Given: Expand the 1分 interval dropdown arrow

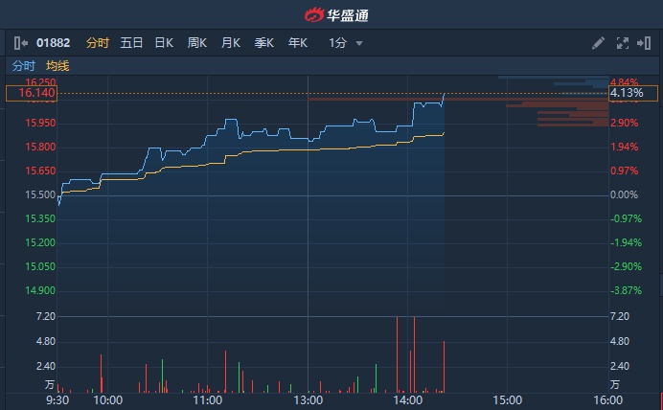Looking at the screenshot, I should 359,43.
